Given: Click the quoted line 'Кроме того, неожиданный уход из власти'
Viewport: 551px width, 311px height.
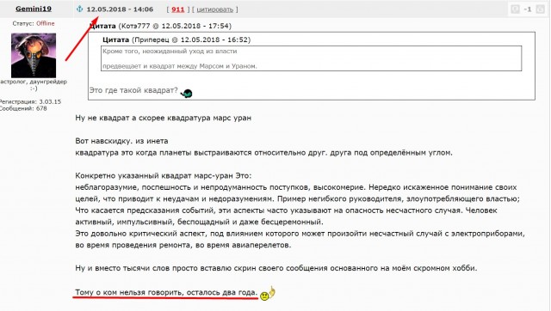Looking at the screenshot, I should pos(170,52).
